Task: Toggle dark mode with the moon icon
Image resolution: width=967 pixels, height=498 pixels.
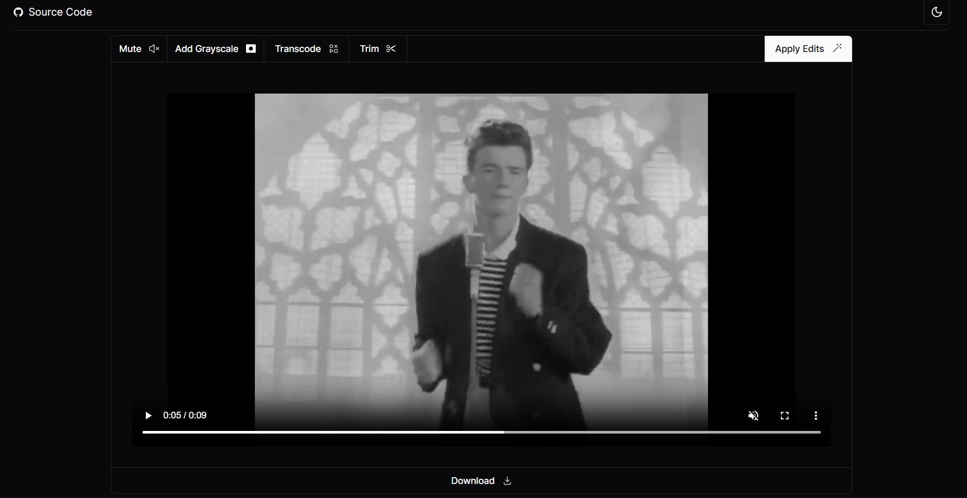Action: (936, 12)
